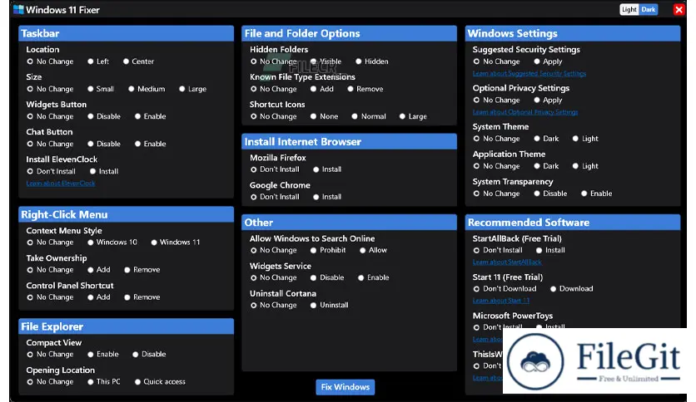Choose Small taskbar size
Screen dimensions: 696x402
click(x=101, y=89)
